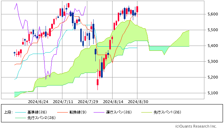224x129 pixels.
Task: Click the 5,400 price axis label
Action: [x=213, y=46]
